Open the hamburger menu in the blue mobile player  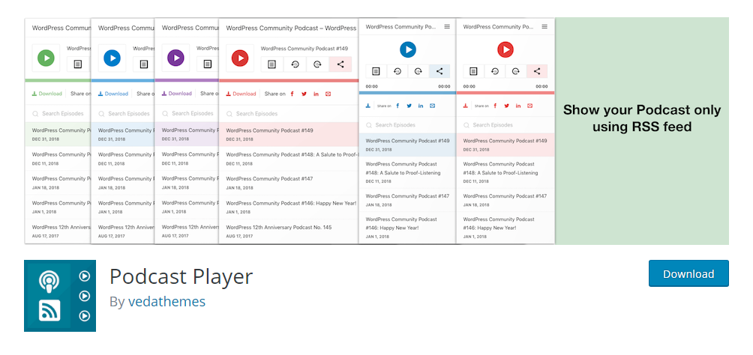point(447,27)
